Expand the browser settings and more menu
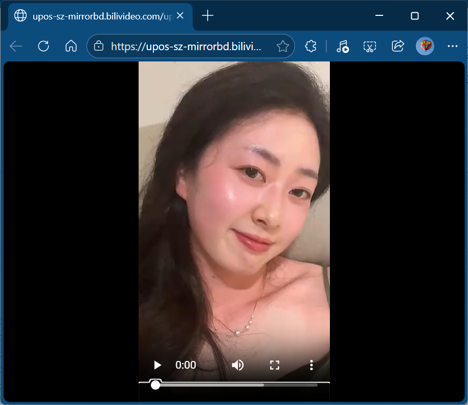 (x=452, y=47)
